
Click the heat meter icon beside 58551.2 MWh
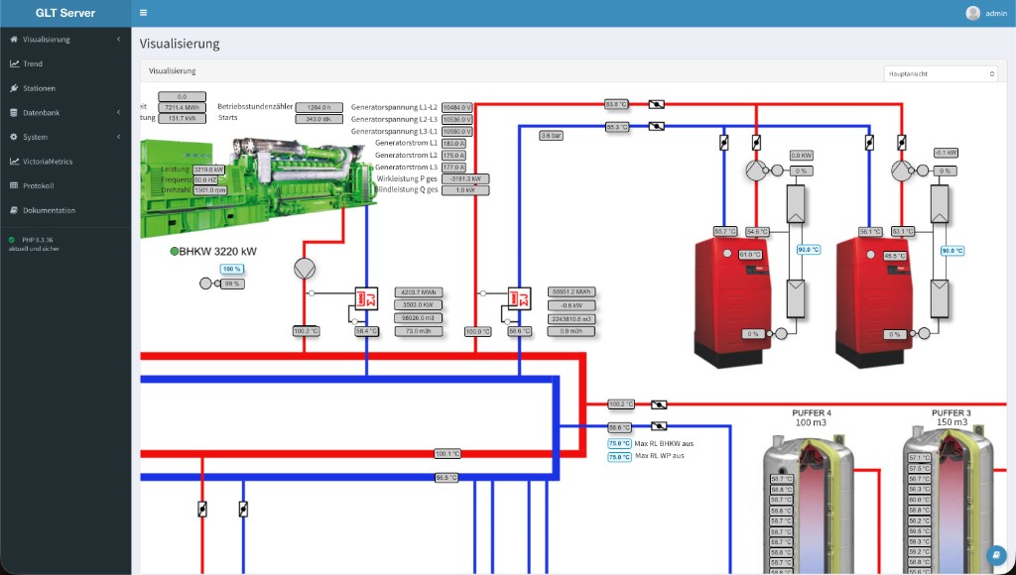[x=519, y=298]
